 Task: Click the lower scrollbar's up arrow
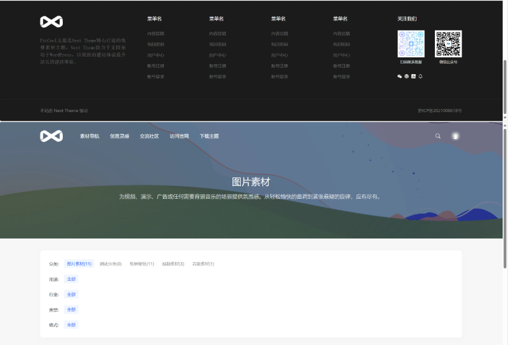pos(505,125)
